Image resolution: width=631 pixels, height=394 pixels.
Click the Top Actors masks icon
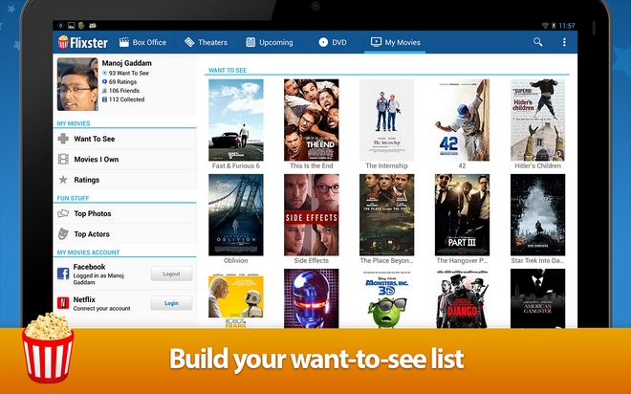tap(63, 233)
